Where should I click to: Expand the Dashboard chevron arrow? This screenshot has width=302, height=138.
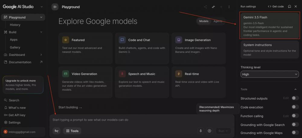41,55
